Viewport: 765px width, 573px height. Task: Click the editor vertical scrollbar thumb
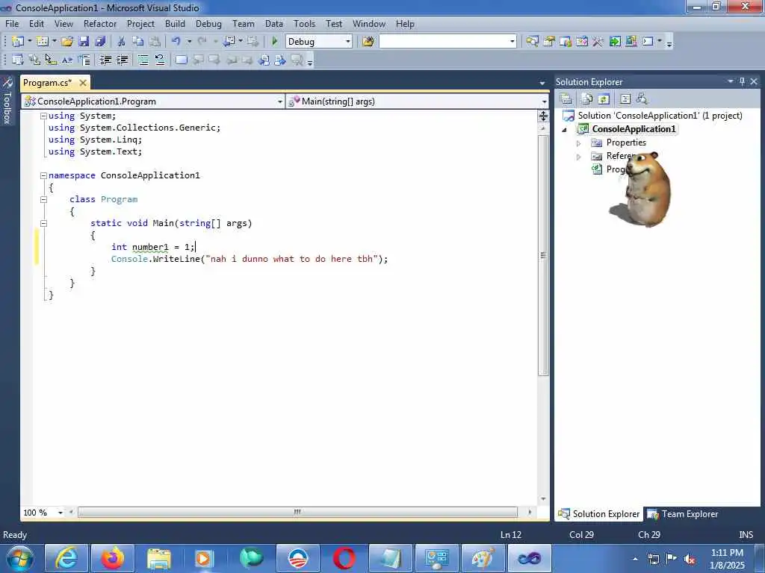(543, 255)
